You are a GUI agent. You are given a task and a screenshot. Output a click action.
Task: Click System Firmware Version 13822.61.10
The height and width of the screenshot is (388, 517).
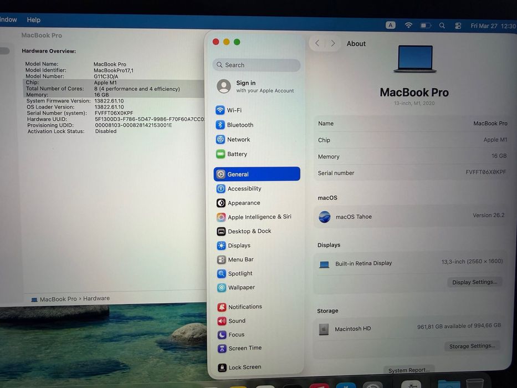(75, 101)
